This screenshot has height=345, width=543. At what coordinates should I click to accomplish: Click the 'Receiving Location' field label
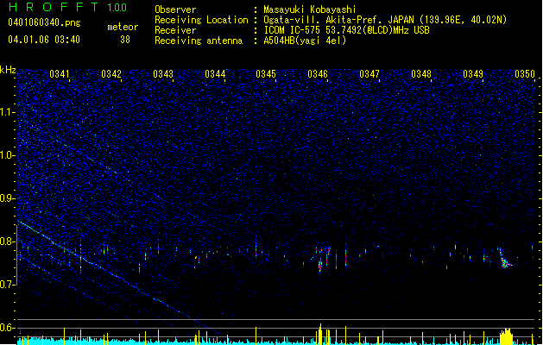(201, 20)
